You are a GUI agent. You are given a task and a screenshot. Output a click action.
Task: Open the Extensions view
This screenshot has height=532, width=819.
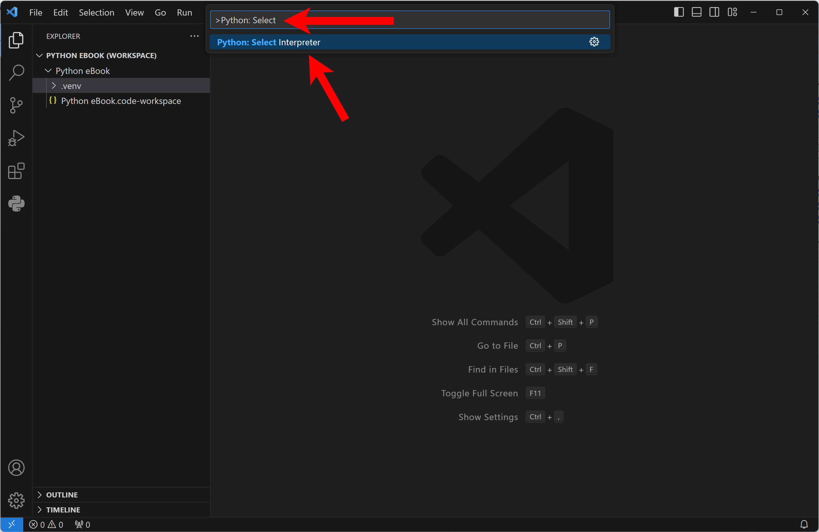[16, 171]
